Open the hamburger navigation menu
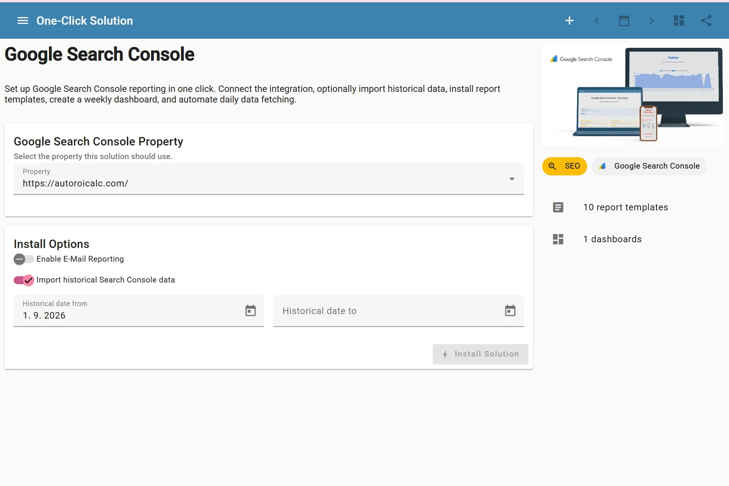This screenshot has height=486, width=729. tap(23, 21)
